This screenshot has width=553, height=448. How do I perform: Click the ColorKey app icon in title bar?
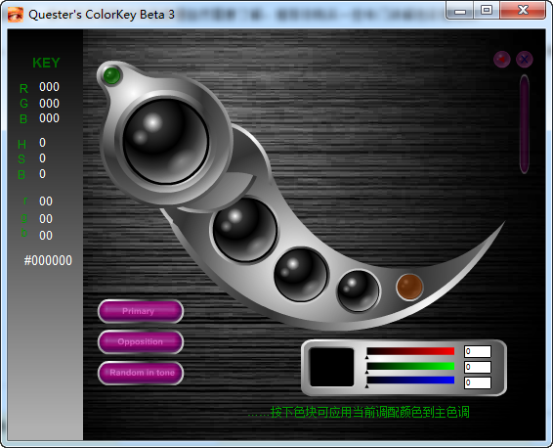tap(16, 15)
